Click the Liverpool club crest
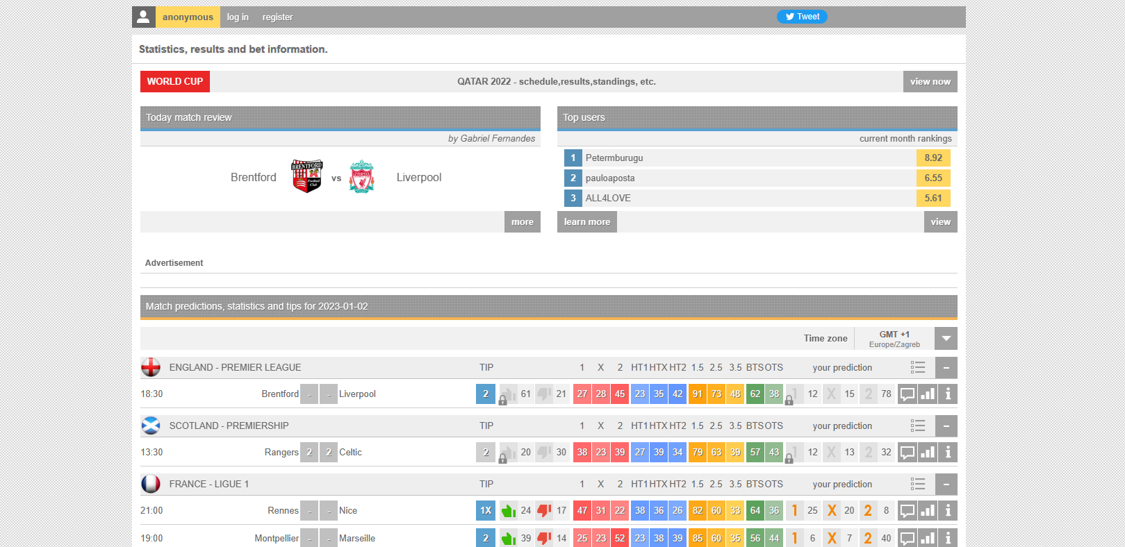This screenshot has height=547, width=1125. pos(361,176)
